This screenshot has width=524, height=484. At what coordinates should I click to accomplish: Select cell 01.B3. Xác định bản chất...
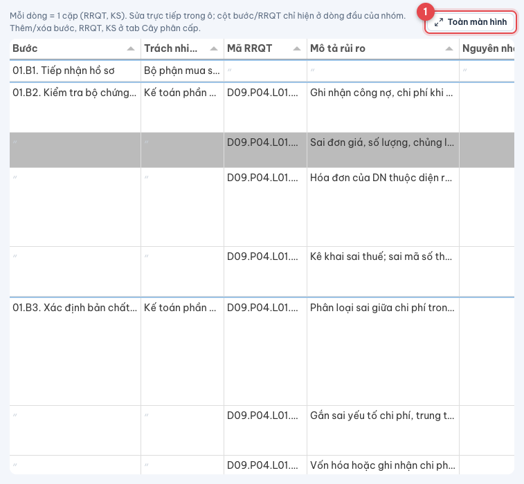point(75,351)
